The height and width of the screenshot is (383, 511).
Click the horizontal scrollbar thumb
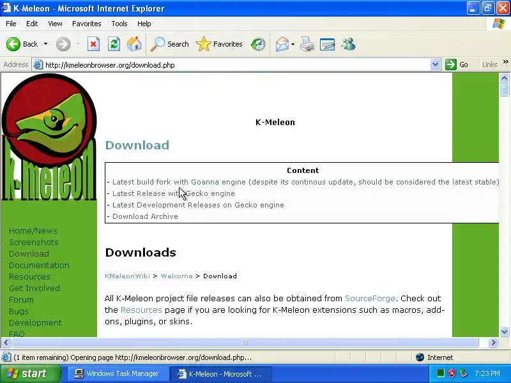point(245,342)
